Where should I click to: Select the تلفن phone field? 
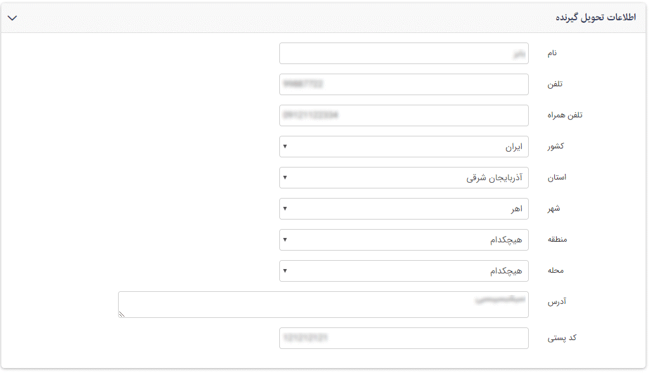click(x=404, y=84)
